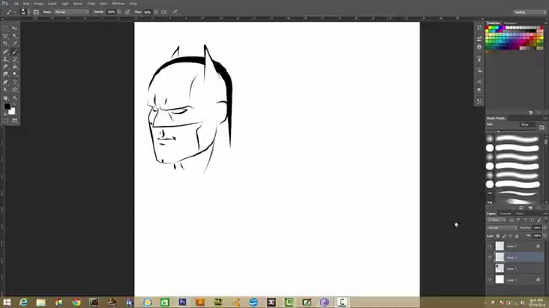549x308 pixels.
Task: Select the History Brush tool
Action: [x=15, y=59]
